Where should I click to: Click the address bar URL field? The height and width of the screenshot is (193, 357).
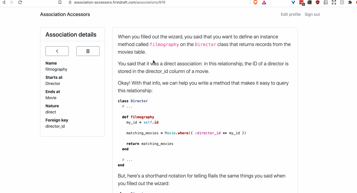coord(120,2)
